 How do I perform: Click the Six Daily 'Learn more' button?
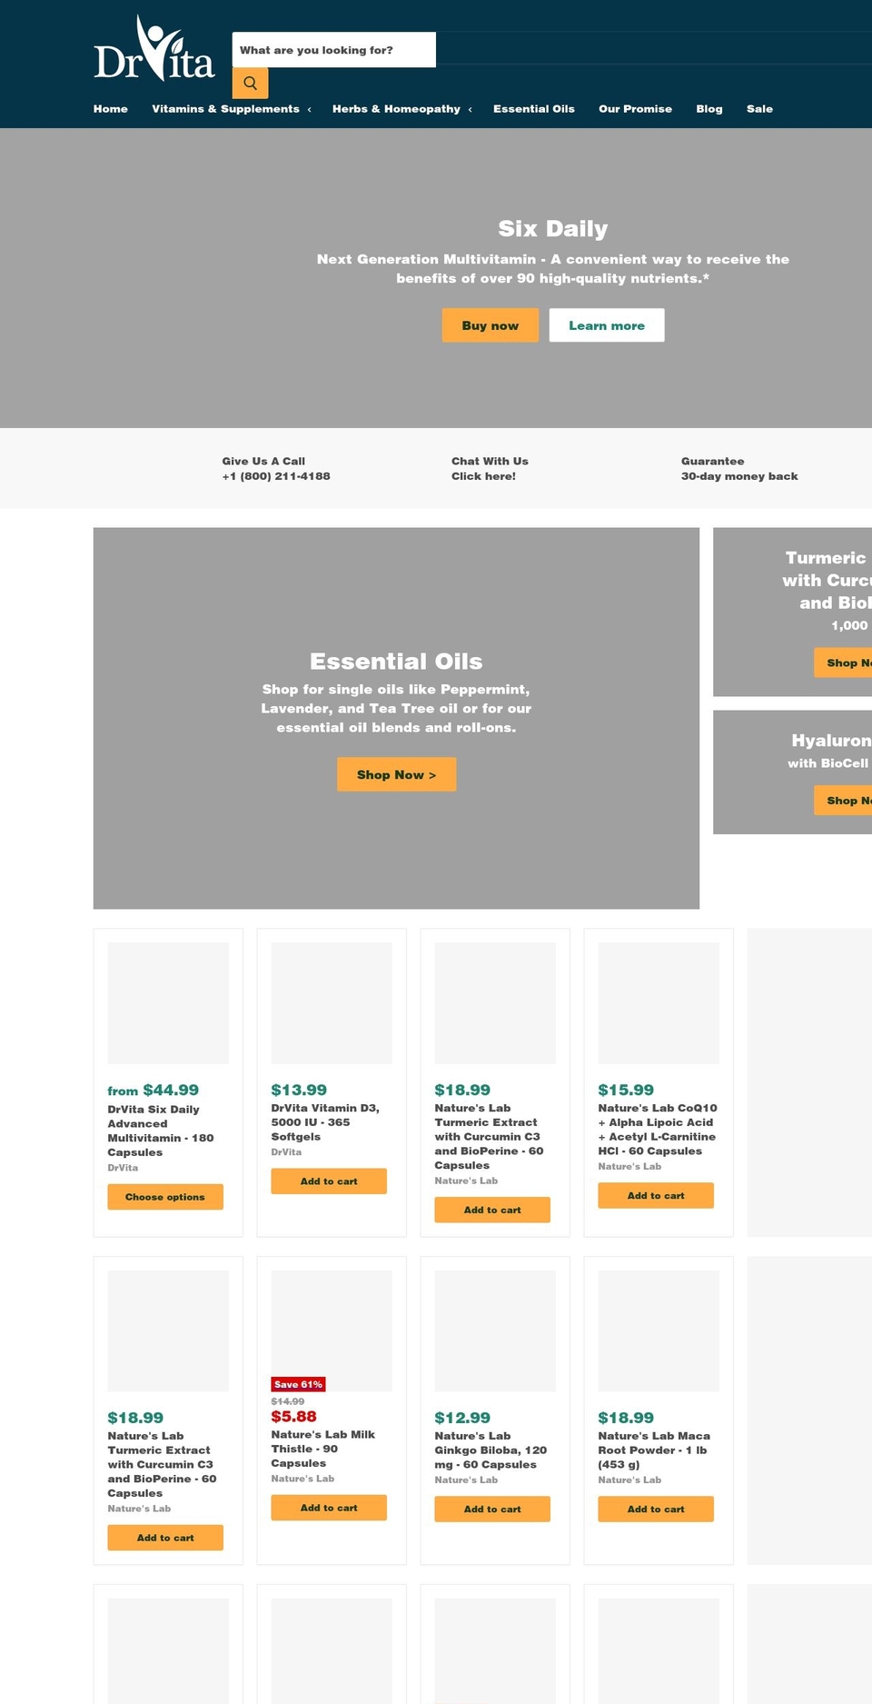pos(607,325)
